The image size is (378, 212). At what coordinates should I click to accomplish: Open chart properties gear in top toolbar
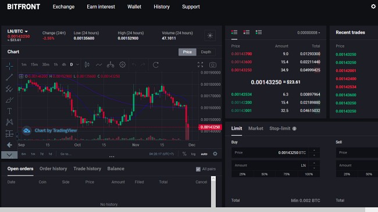coord(123,64)
